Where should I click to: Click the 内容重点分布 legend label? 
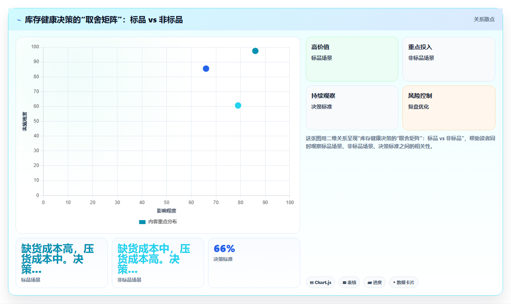(x=162, y=222)
